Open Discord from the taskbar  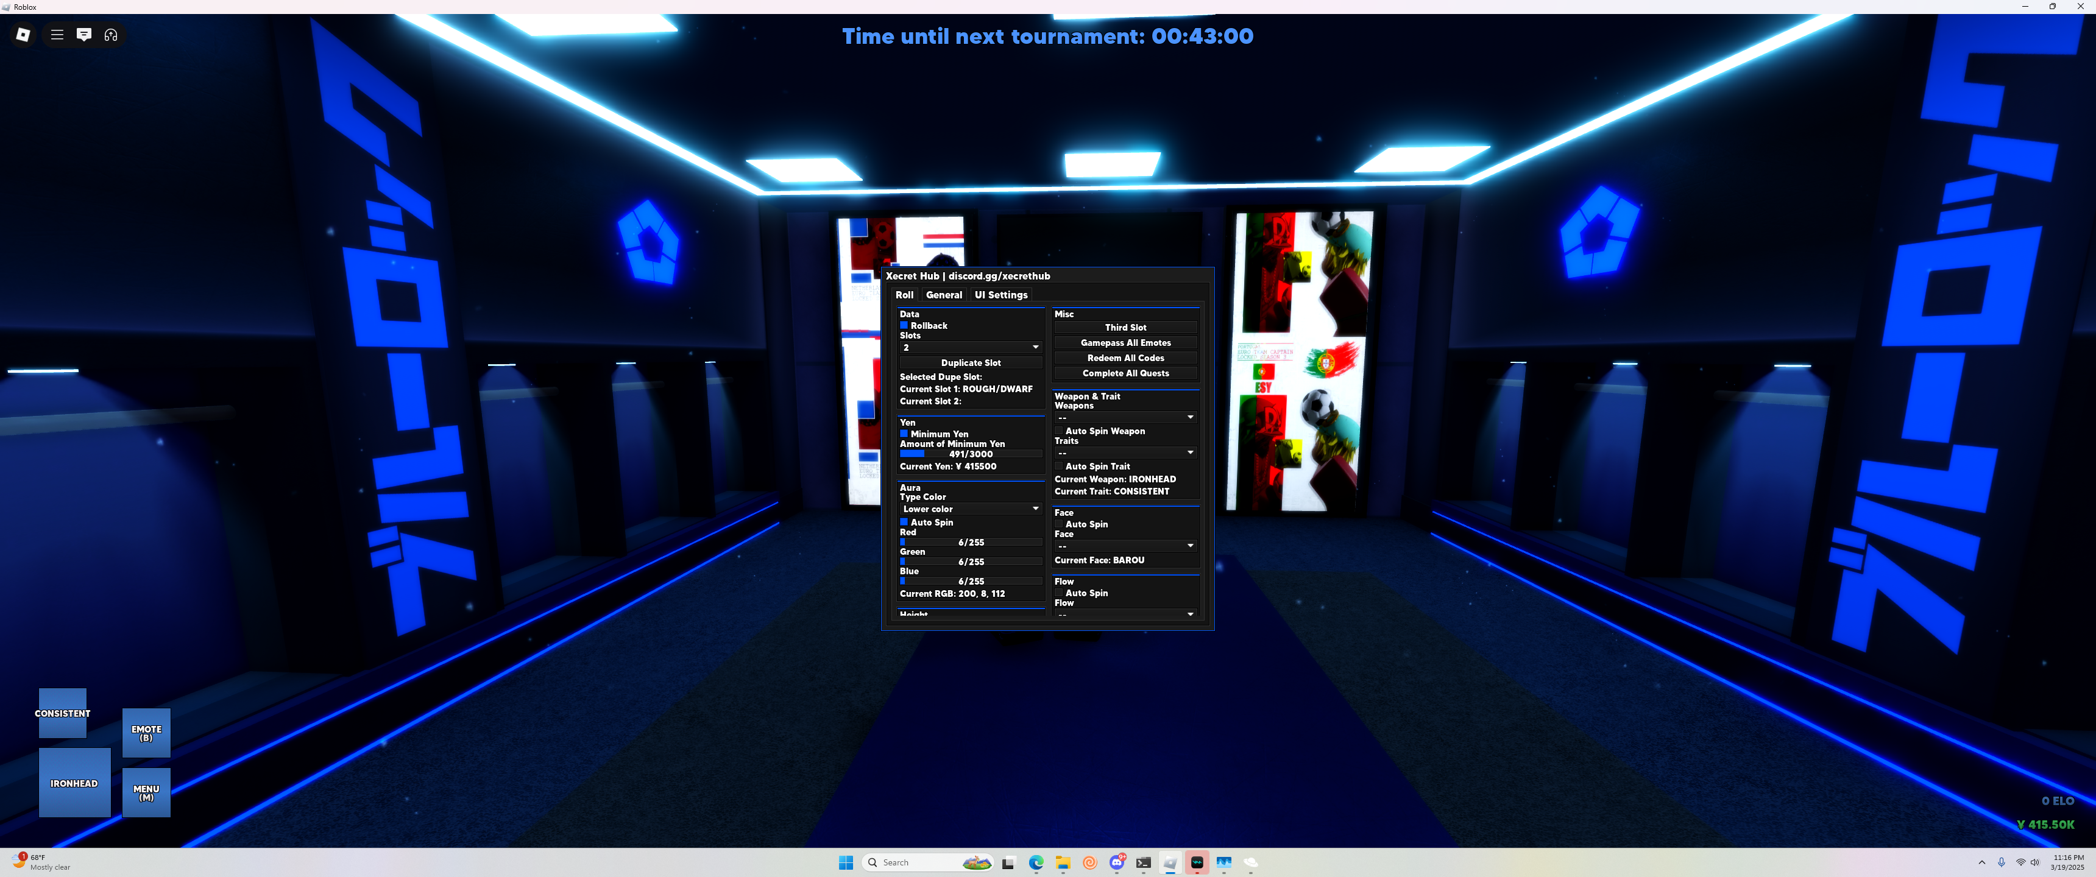pyautogui.click(x=1116, y=862)
